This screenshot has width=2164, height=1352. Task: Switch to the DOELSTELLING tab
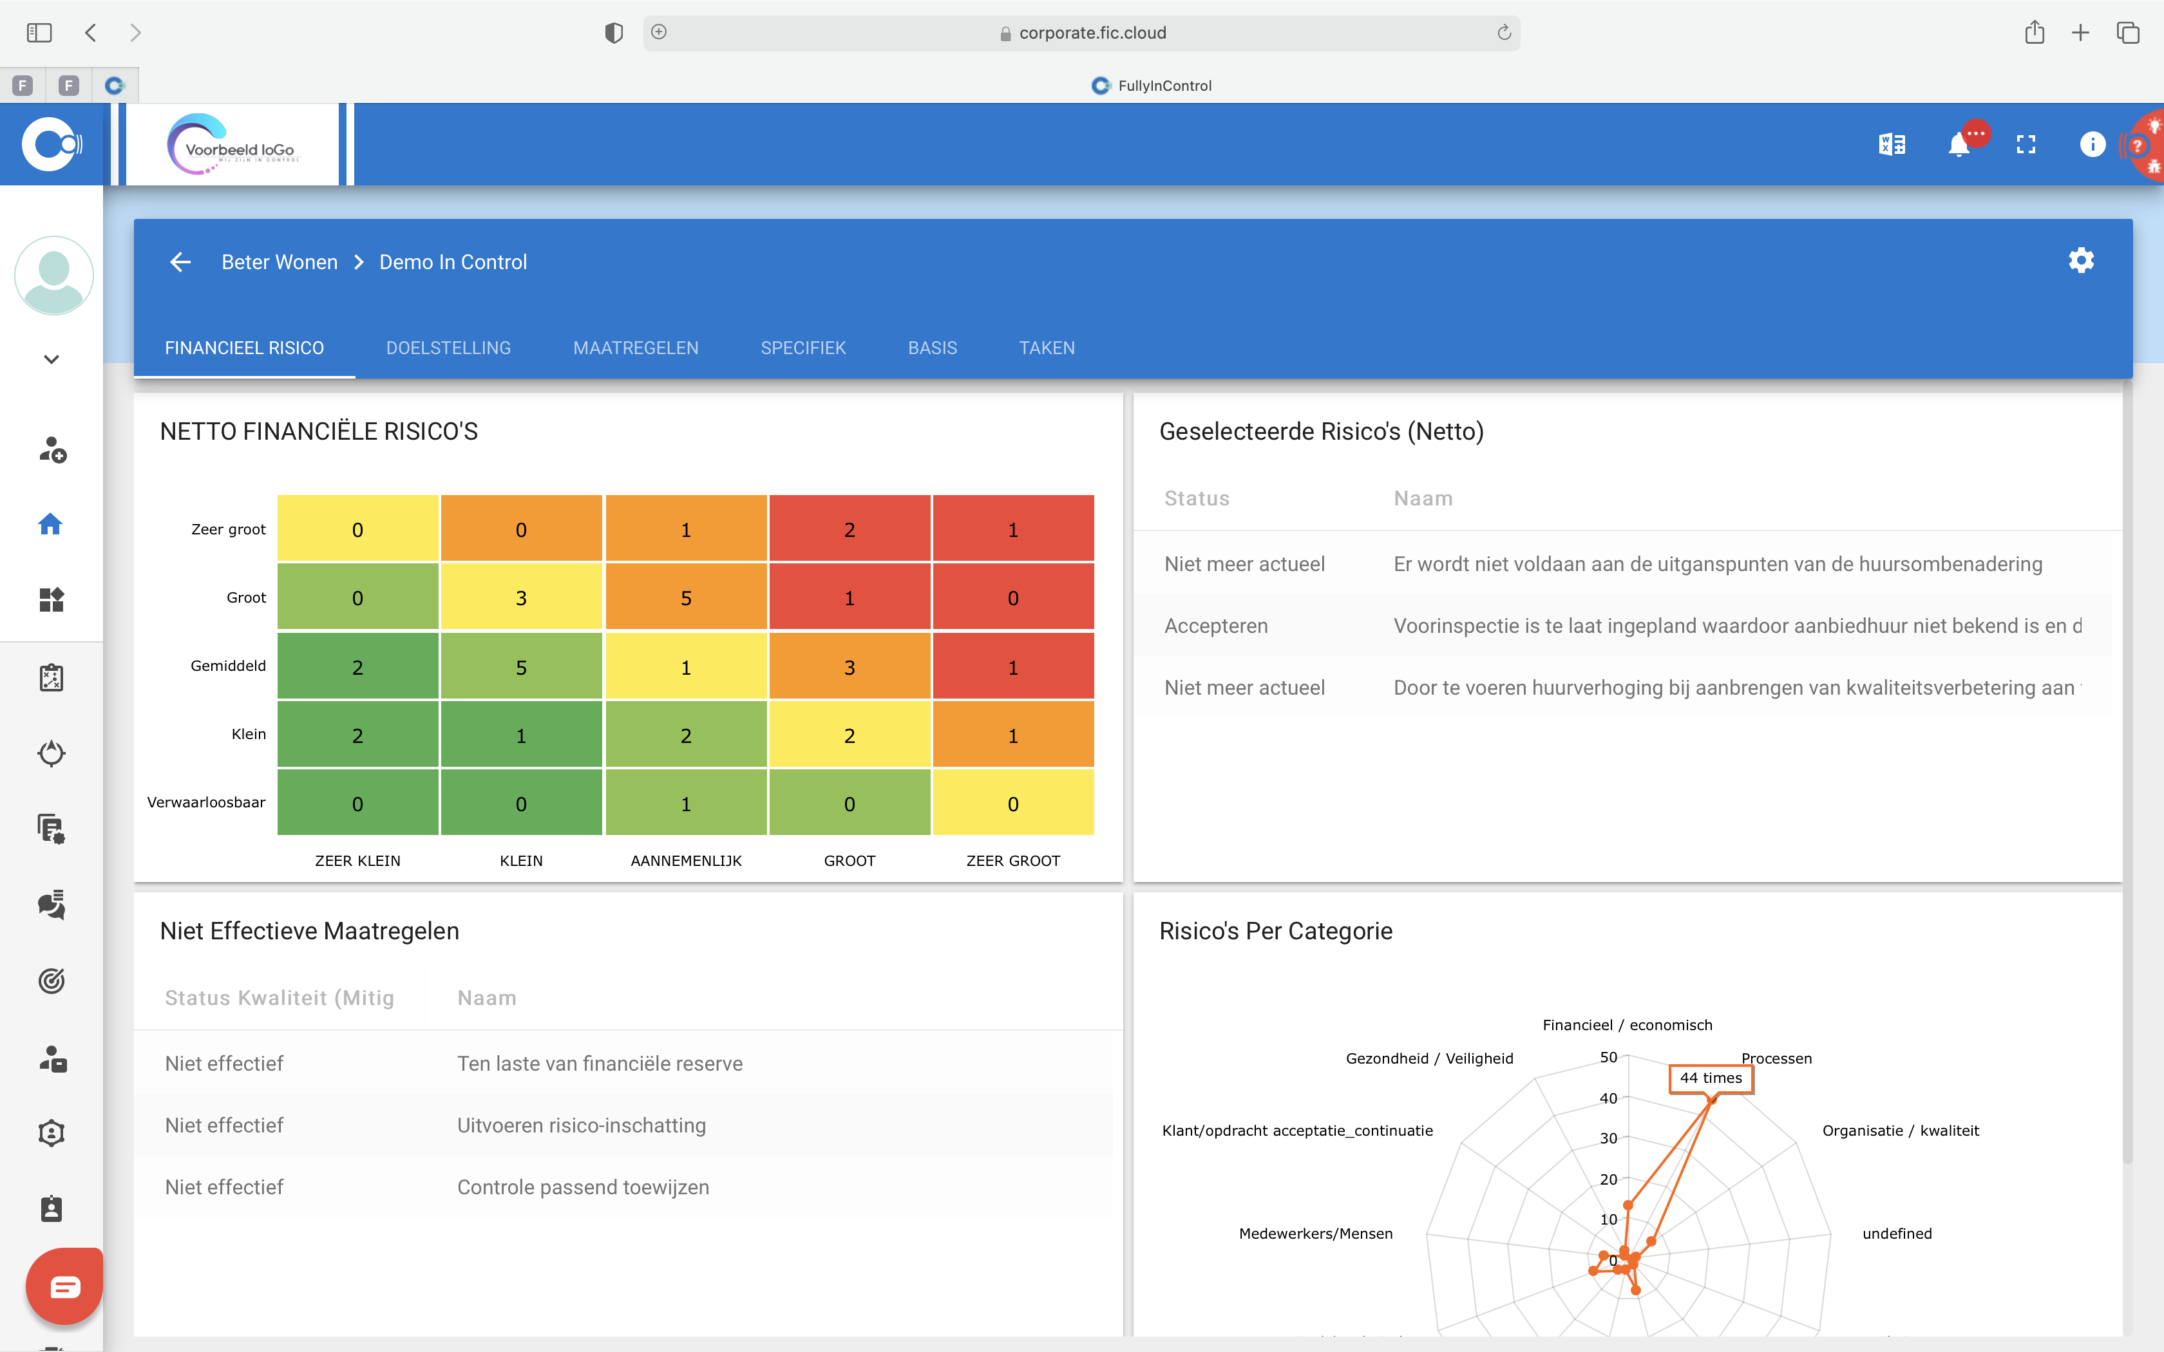[449, 348]
